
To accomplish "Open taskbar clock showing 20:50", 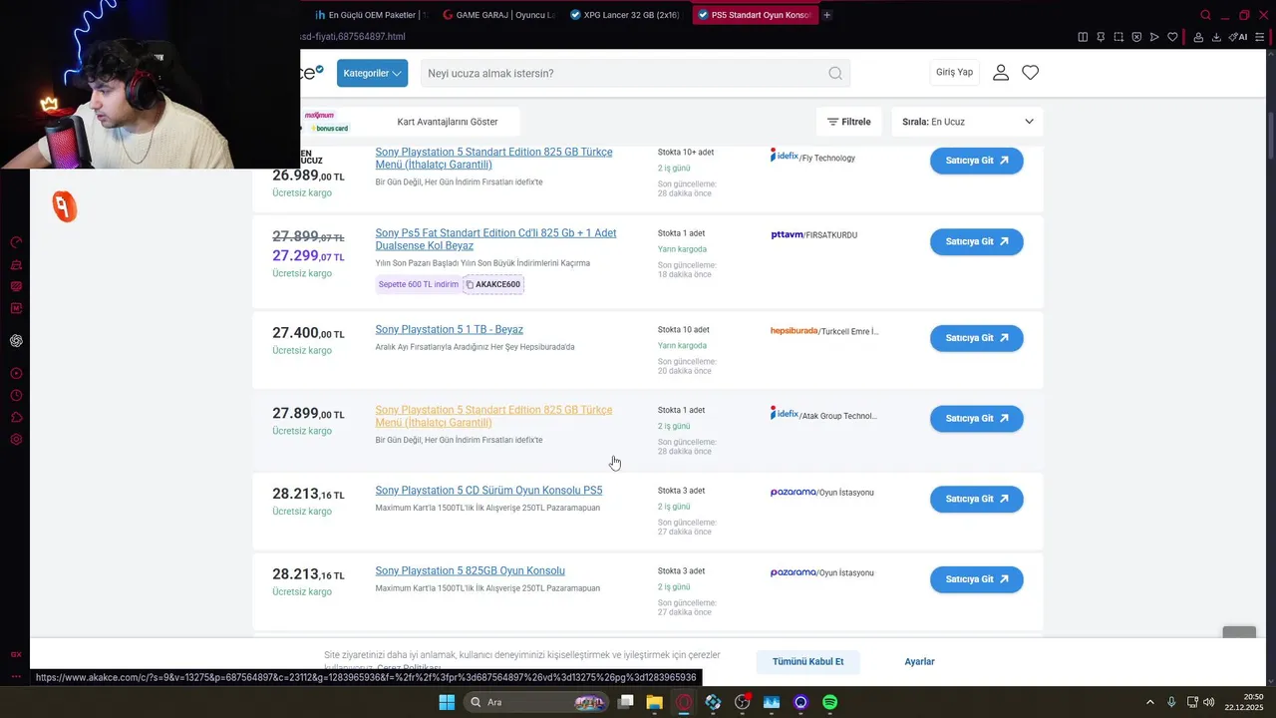I will (x=1245, y=702).
